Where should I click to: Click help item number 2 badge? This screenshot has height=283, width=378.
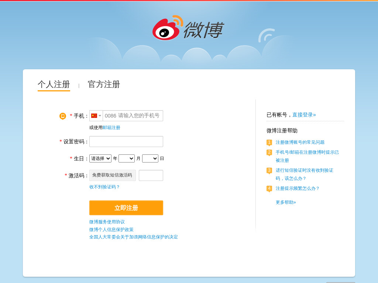tap(269, 152)
